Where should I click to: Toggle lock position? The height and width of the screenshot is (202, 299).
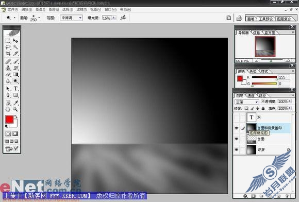[258, 108]
